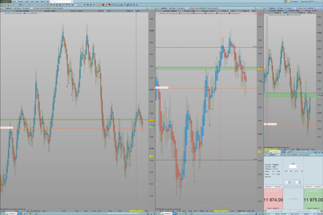Click Ordres exec. label in middle chart

[x=174, y=13]
